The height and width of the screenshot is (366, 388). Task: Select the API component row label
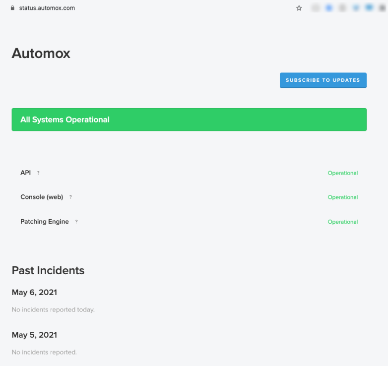pyautogui.click(x=25, y=173)
